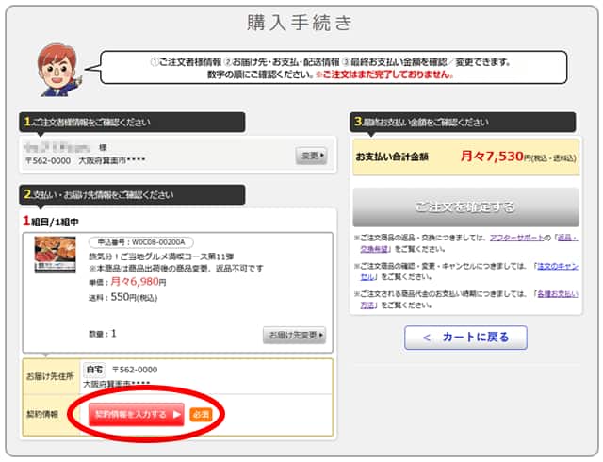The height and width of the screenshot is (462, 603).
Task: Click the red 契約情報を入力する button
Action: click(136, 414)
